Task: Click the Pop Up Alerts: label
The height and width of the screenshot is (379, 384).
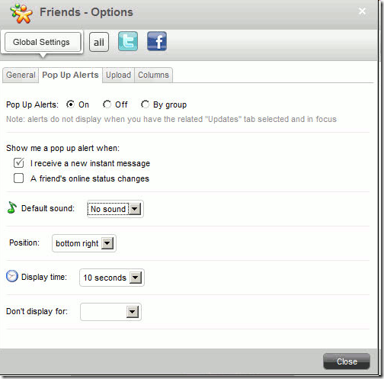Action: tap(32, 104)
